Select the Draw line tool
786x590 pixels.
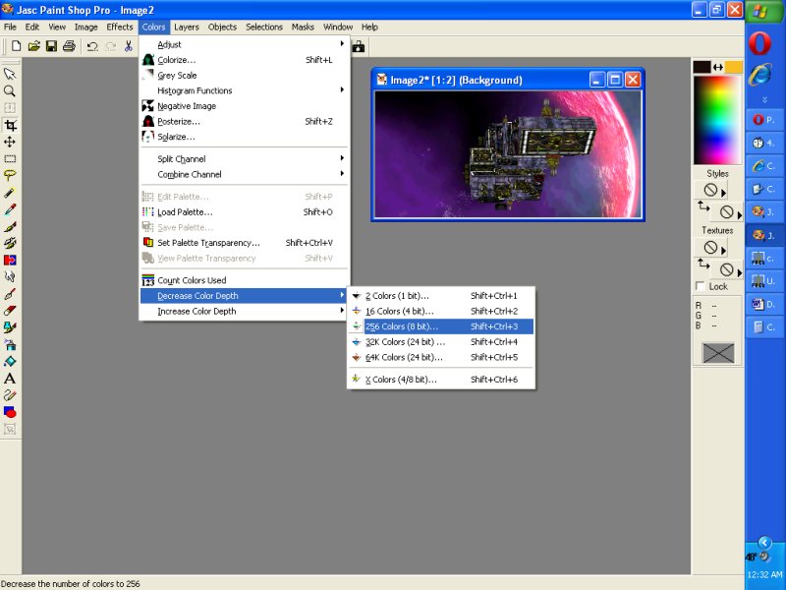(10, 395)
